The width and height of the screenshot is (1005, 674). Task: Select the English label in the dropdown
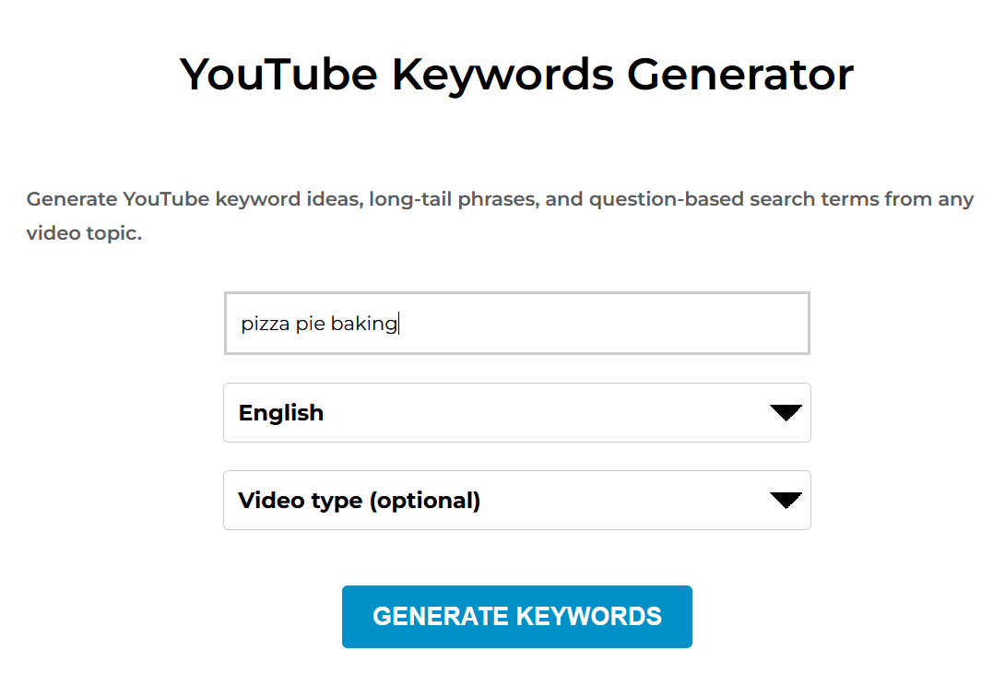coord(280,412)
